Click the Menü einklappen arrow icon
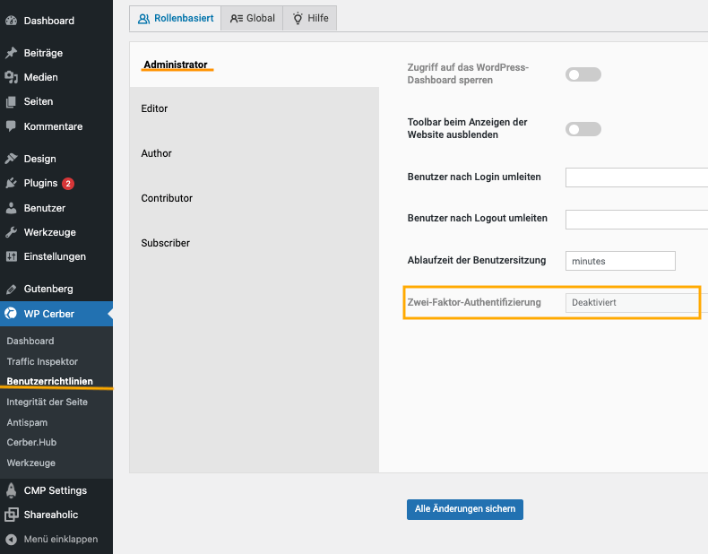Screen dimensions: 708x554 [12, 539]
